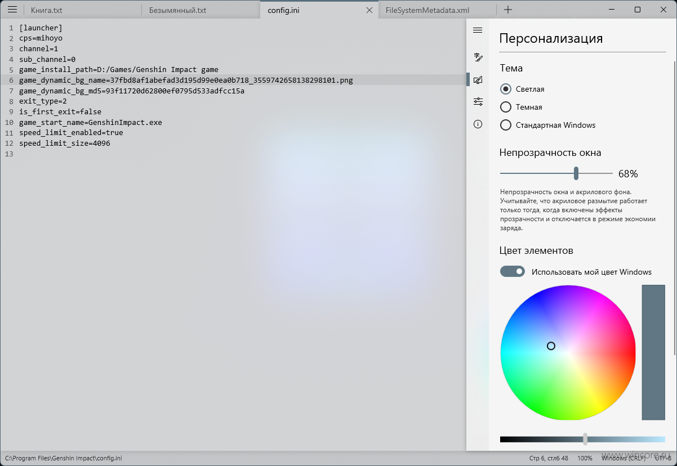Screen dimensions: 677x466
Task: Click the is_first_exit=false line
Action: click(60, 112)
